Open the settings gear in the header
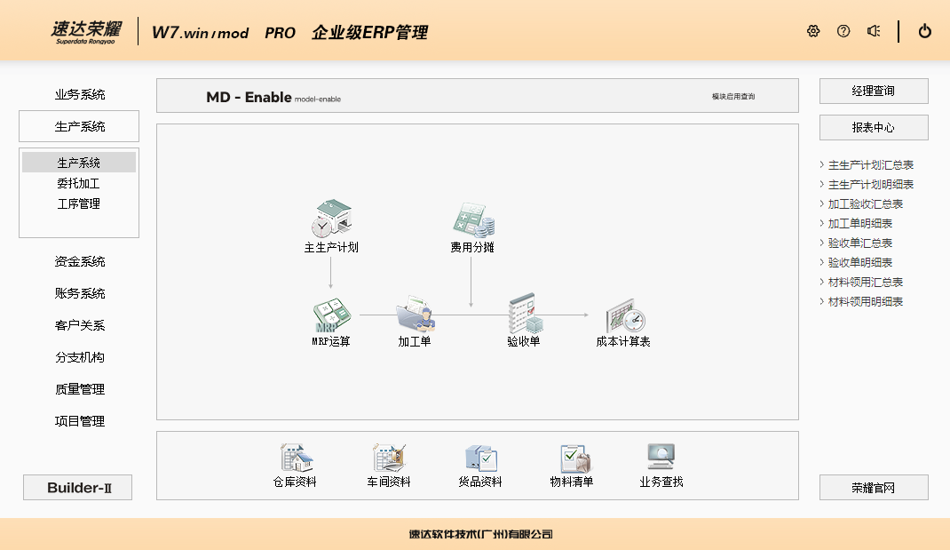Image resolution: width=950 pixels, height=550 pixels. [813, 31]
